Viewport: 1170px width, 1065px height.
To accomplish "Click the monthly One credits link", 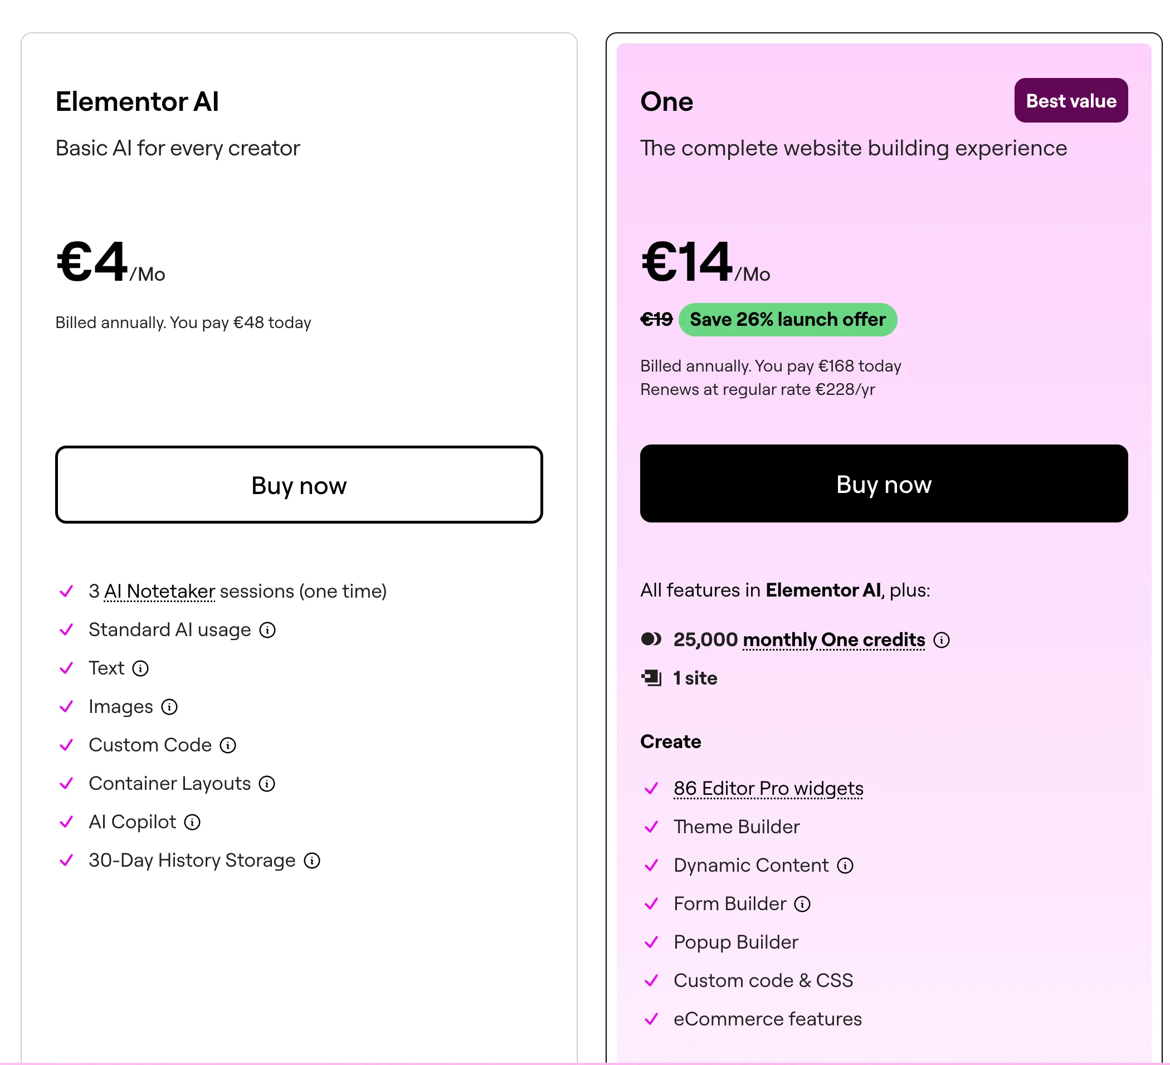I will 835,640.
